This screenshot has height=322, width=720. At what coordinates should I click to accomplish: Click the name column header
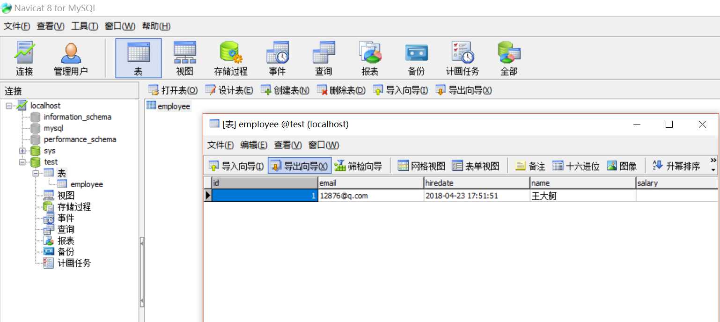583,183
